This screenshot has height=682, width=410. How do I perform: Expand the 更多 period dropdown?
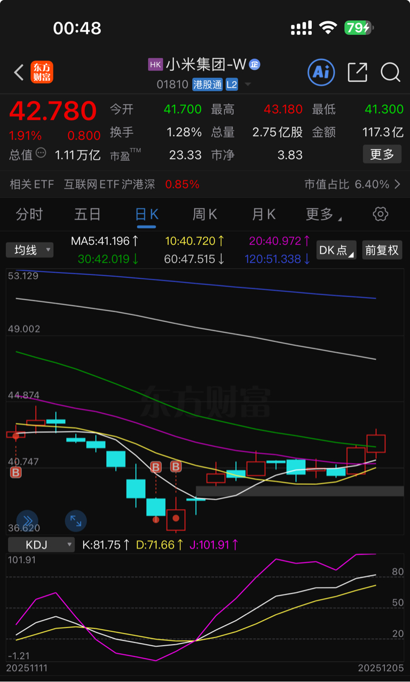pyautogui.click(x=324, y=214)
